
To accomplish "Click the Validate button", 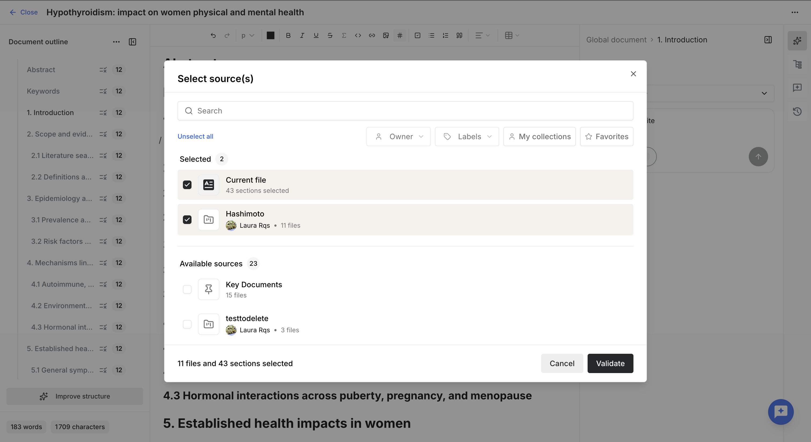I will pos(610,364).
